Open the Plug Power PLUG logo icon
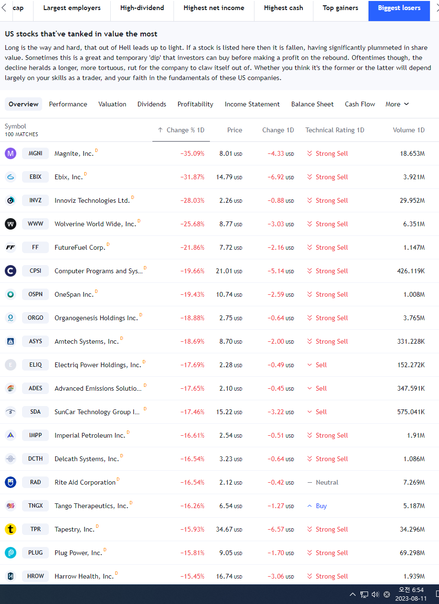 coord(11,553)
